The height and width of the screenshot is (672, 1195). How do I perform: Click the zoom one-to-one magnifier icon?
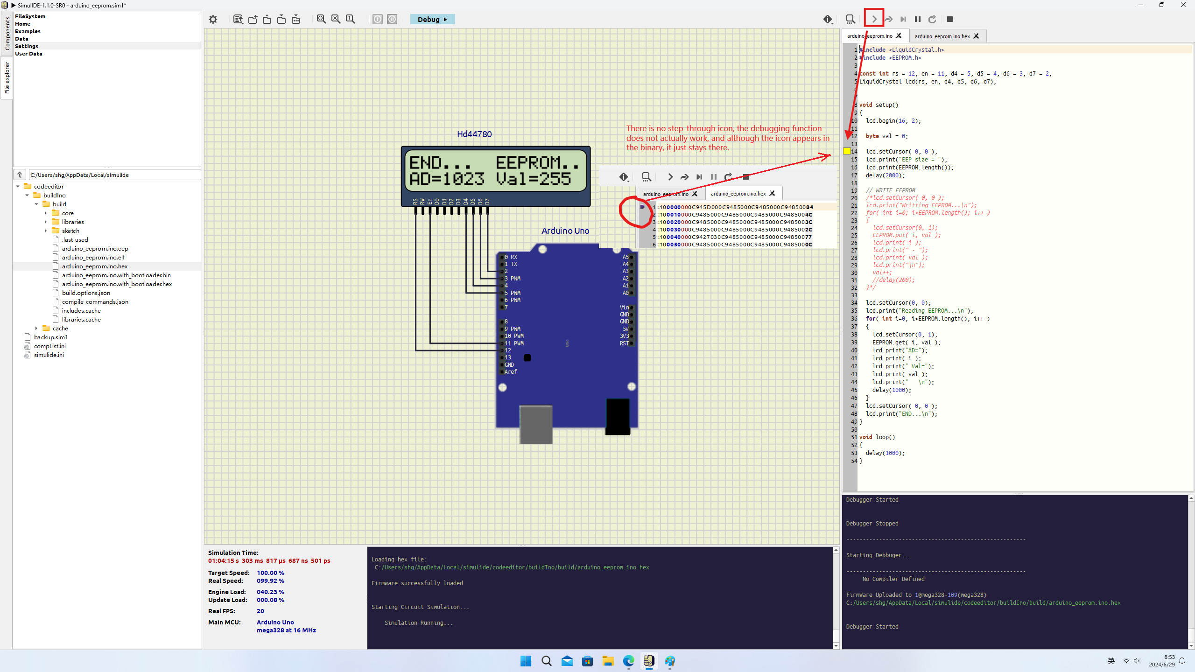pyautogui.click(x=350, y=19)
